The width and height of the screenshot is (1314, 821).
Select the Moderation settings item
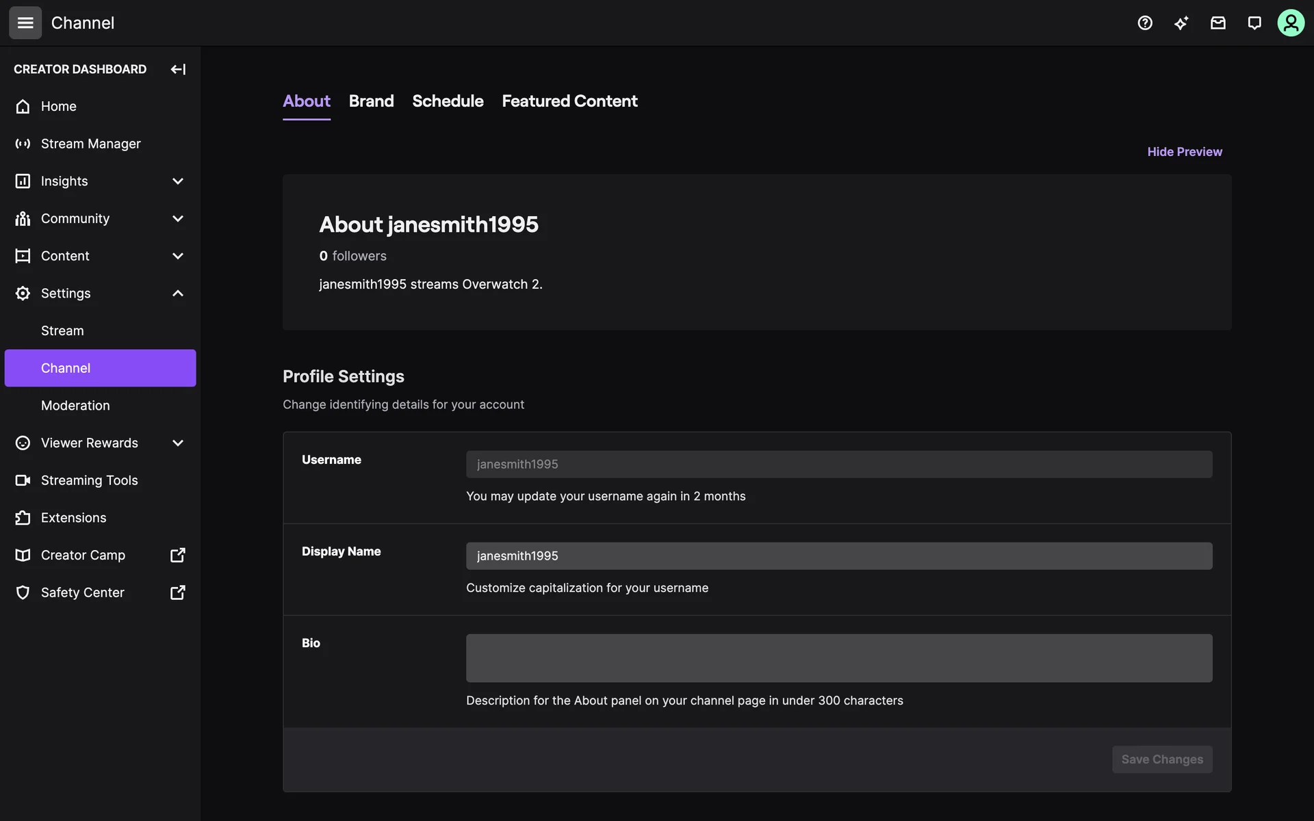coord(75,406)
